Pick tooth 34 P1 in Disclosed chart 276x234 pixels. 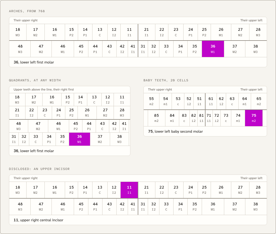coord(180,207)
